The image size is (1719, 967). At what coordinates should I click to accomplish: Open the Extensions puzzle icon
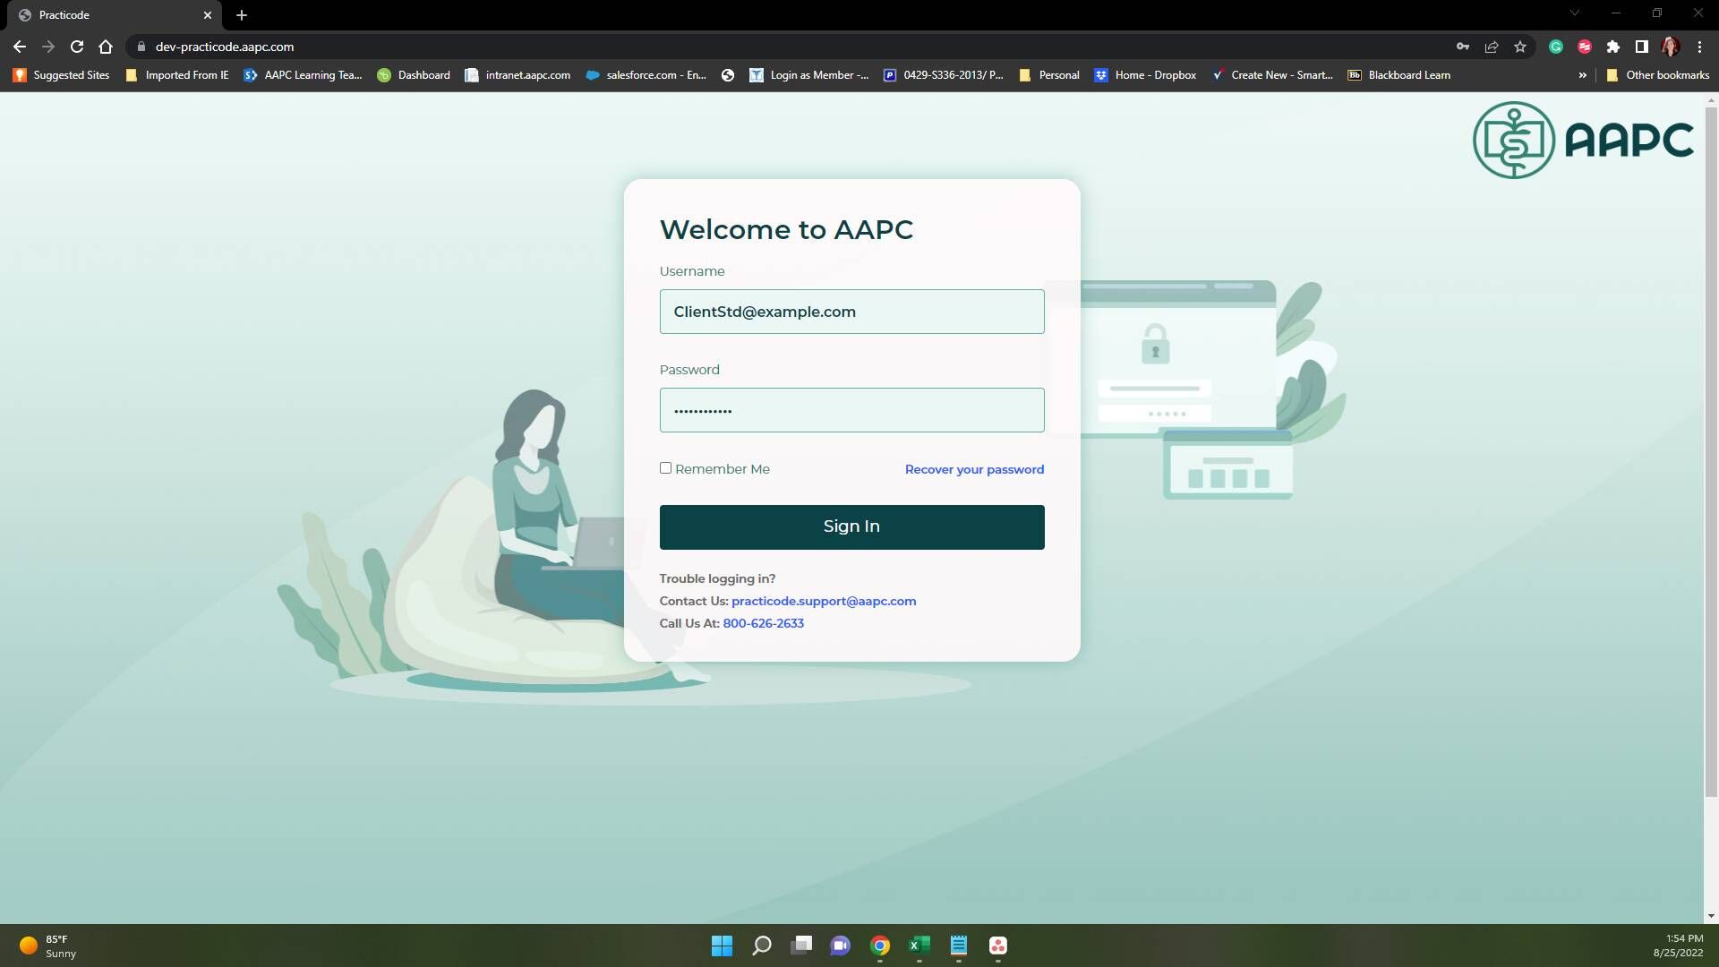tap(1613, 47)
